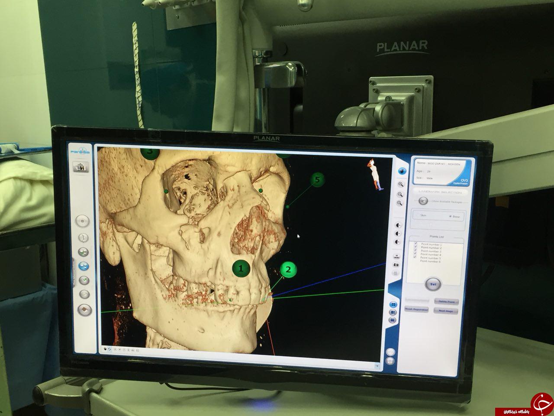Select the Bone radio option
The image size is (554, 416).
[454, 217]
